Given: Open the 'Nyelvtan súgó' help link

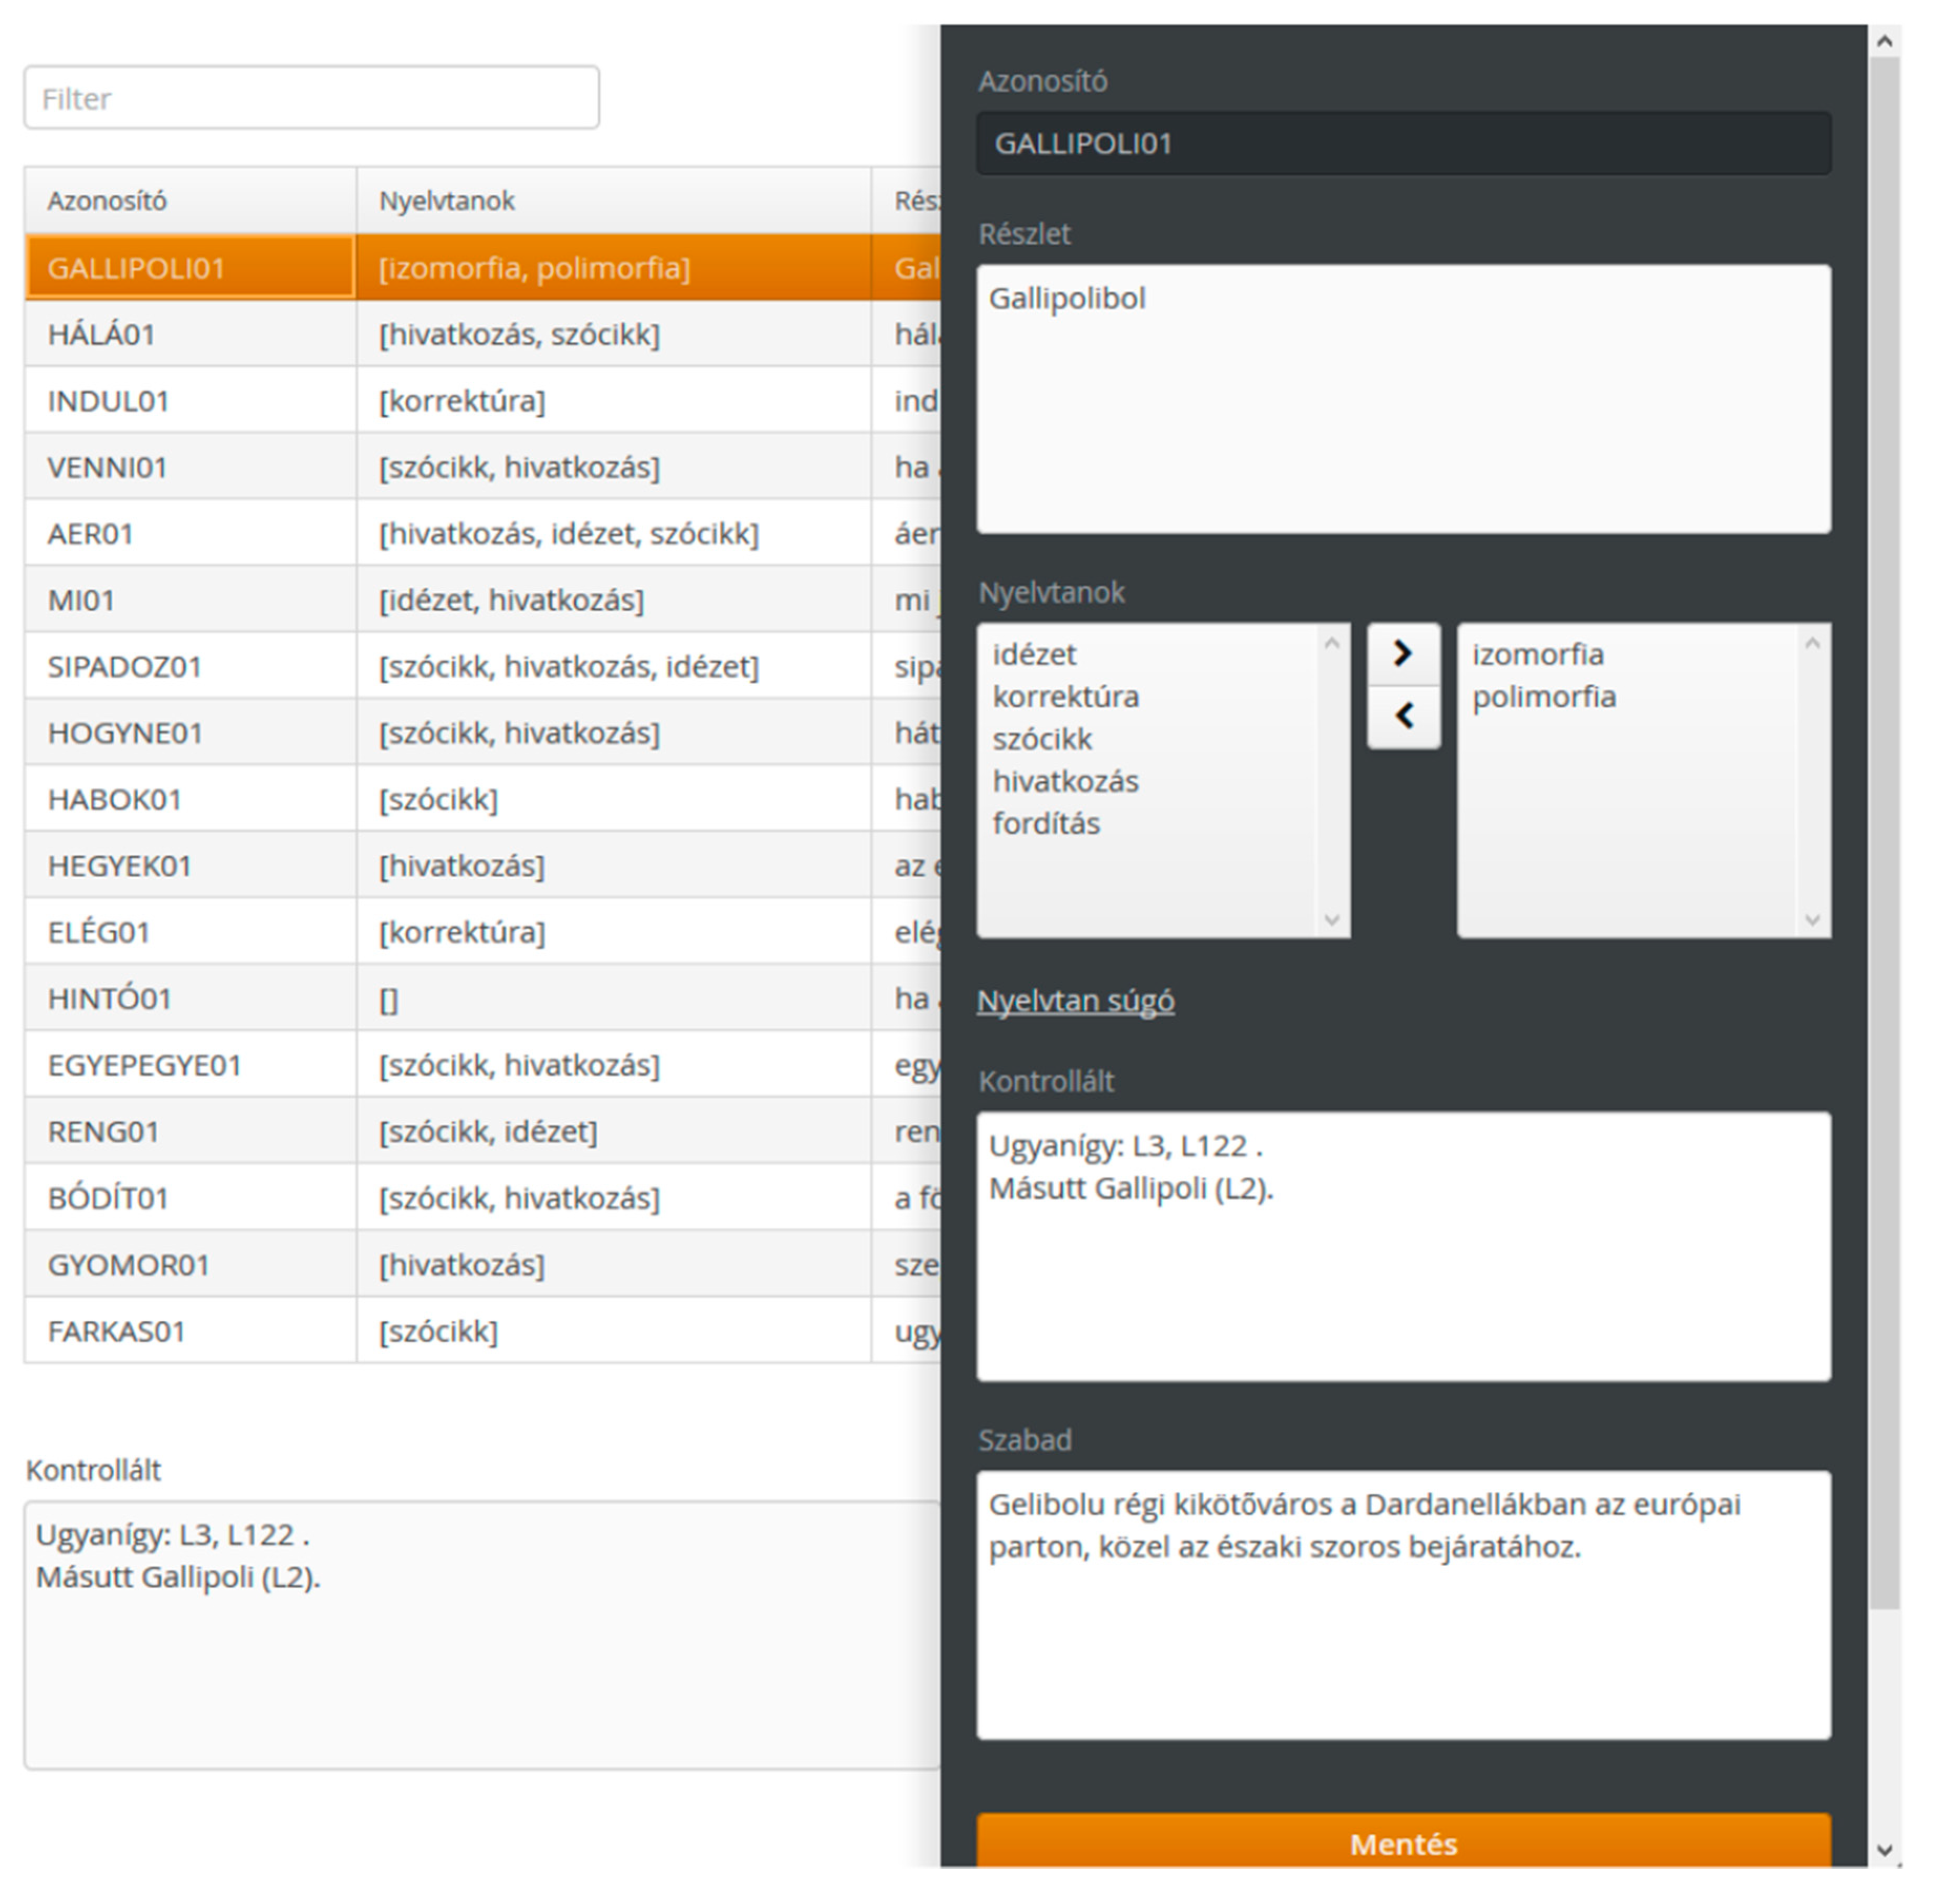Looking at the screenshot, I should [1075, 1000].
